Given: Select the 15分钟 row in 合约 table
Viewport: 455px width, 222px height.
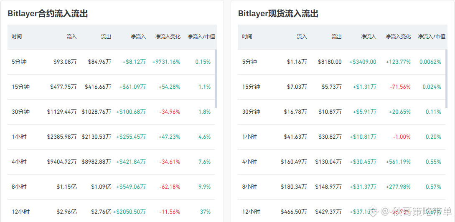Looking at the screenshot, I should (x=111, y=87).
